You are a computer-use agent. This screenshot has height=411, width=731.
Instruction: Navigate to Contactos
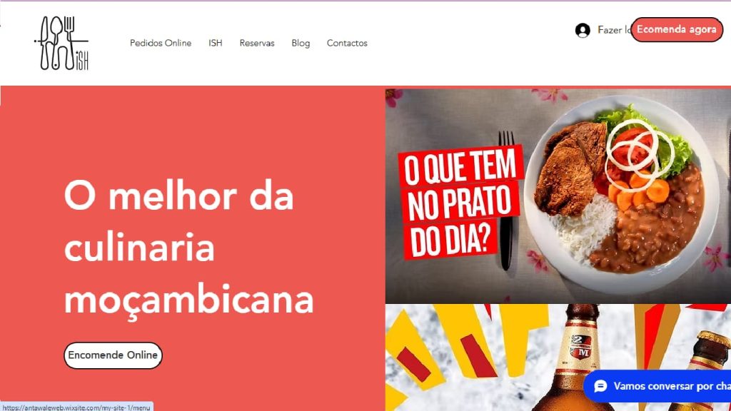347,43
